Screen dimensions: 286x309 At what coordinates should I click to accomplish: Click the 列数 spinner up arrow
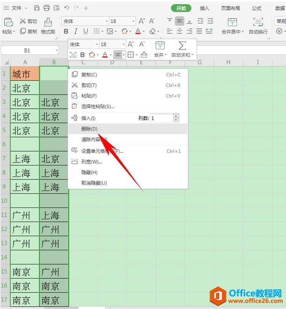click(x=176, y=116)
